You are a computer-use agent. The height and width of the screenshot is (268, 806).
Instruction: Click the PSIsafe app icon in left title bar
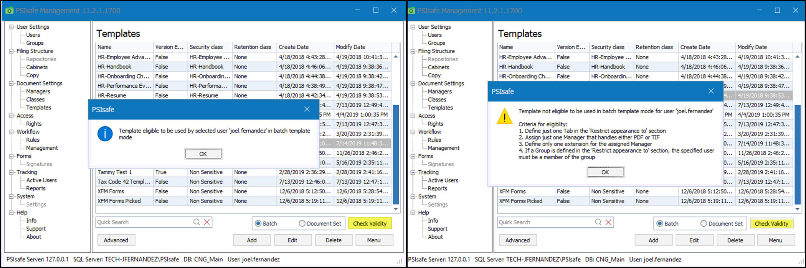[x=10, y=11]
